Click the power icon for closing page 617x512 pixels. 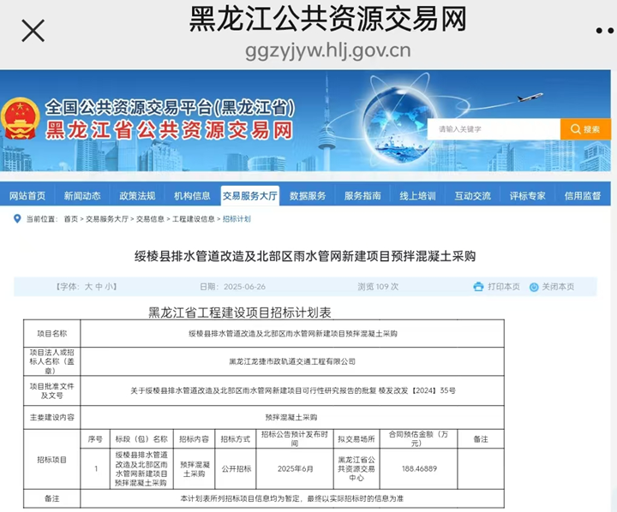click(x=534, y=287)
